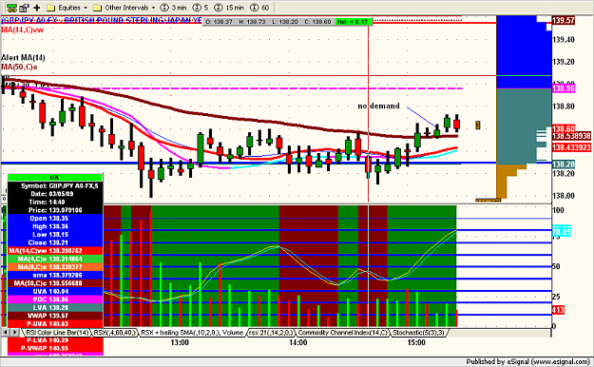Open the chart properties toolbar icon
This screenshot has height=367, width=594.
[25, 8]
